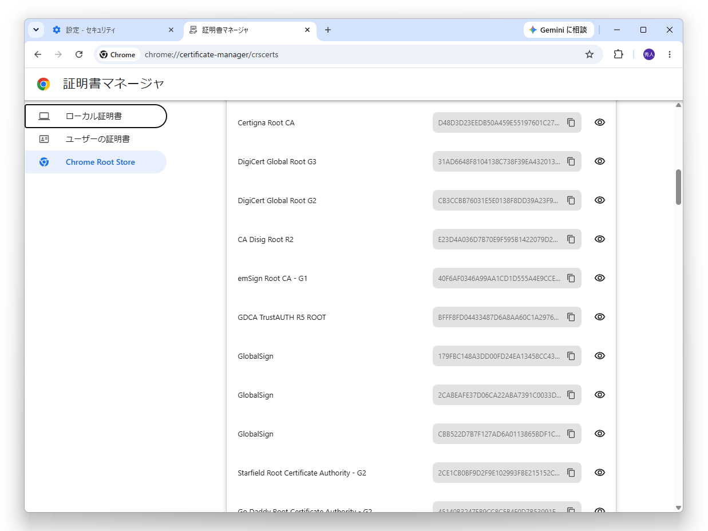Open ユーザーの証明書 section

pyautogui.click(x=96, y=139)
